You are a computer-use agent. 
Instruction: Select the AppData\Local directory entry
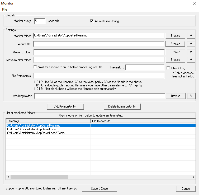tap(32, 129)
